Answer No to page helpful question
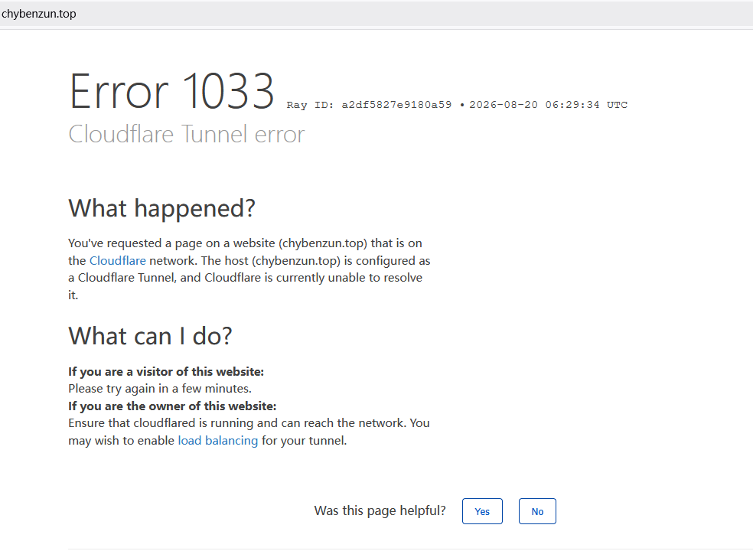 click(x=537, y=511)
